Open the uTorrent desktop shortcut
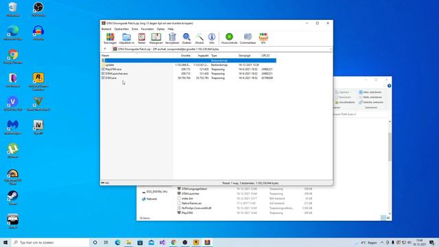Screen dimensions: 439x247 coord(12,151)
